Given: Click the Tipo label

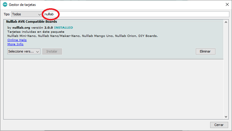Looking at the screenshot, I should [x=7, y=14].
